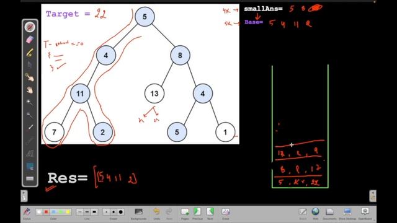Open the virtual keyboard from stylus palette
397x223 pixels.
pos(30,179)
